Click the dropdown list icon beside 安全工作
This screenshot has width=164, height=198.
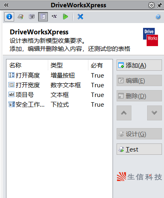[12, 104]
